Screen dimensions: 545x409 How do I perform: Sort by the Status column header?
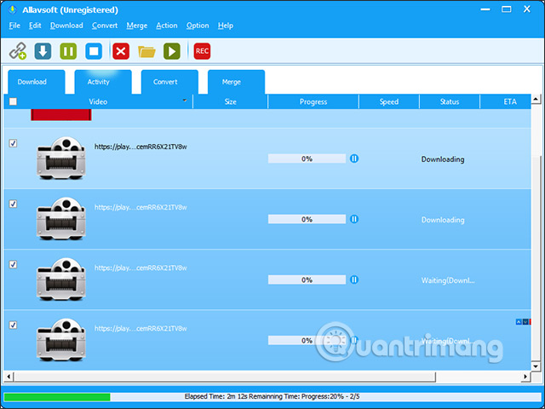point(450,101)
